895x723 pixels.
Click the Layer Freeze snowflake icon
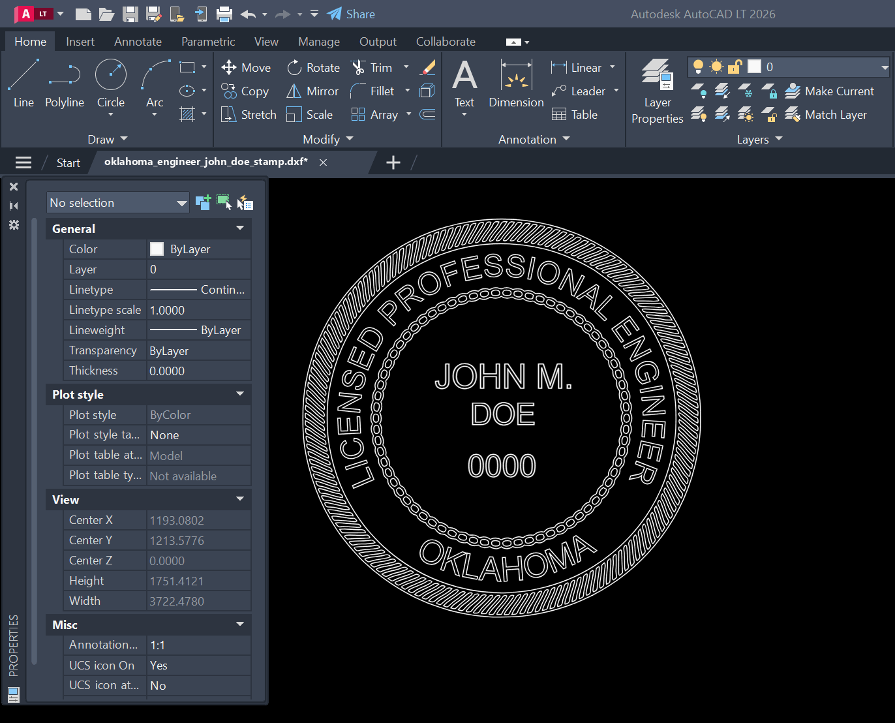(745, 91)
